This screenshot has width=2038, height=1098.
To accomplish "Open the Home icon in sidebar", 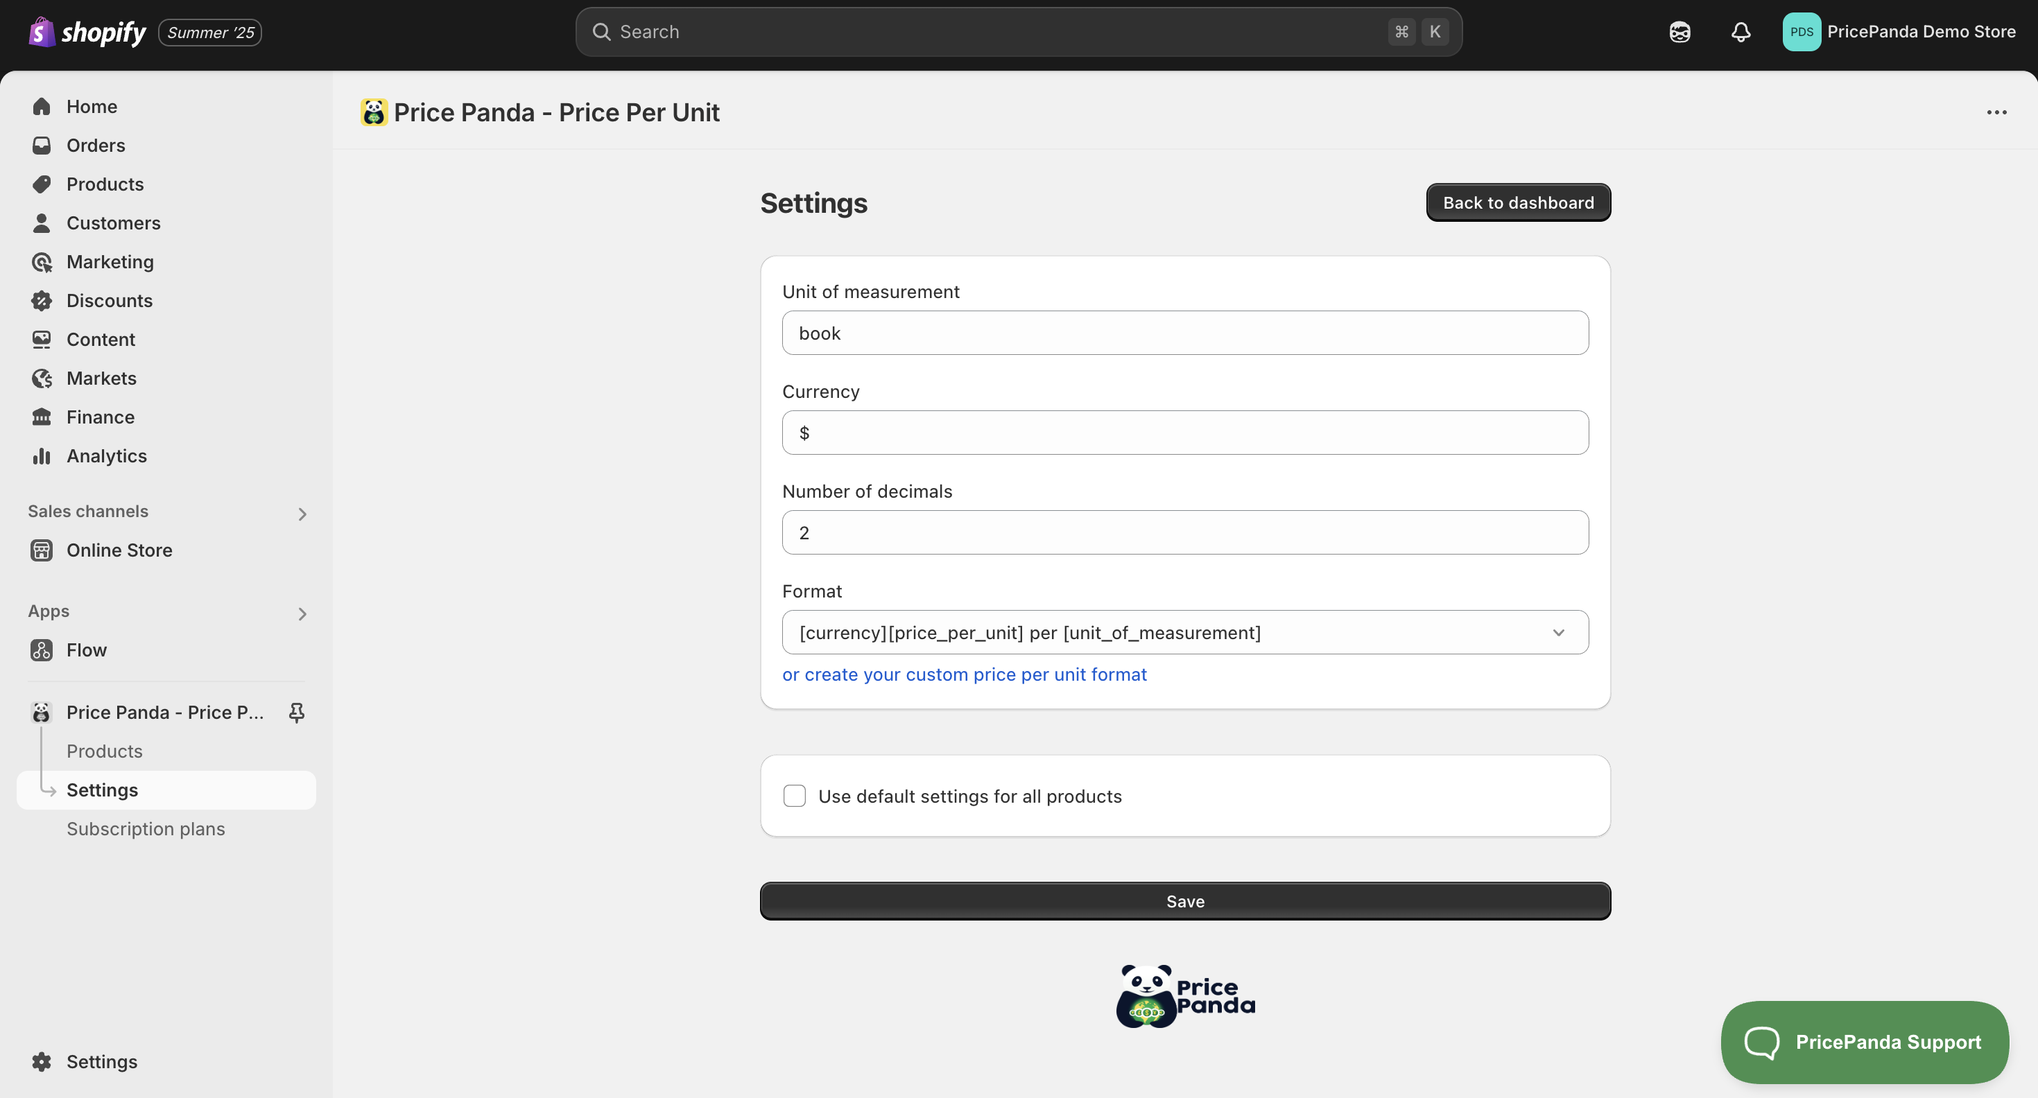I will (x=42, y=107).
